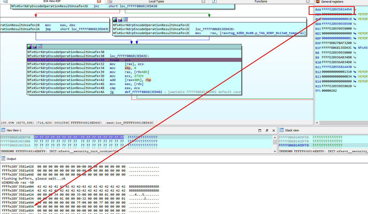
Task: Click the jump arrow beside RBP value
Action: (x=355, y=38)
